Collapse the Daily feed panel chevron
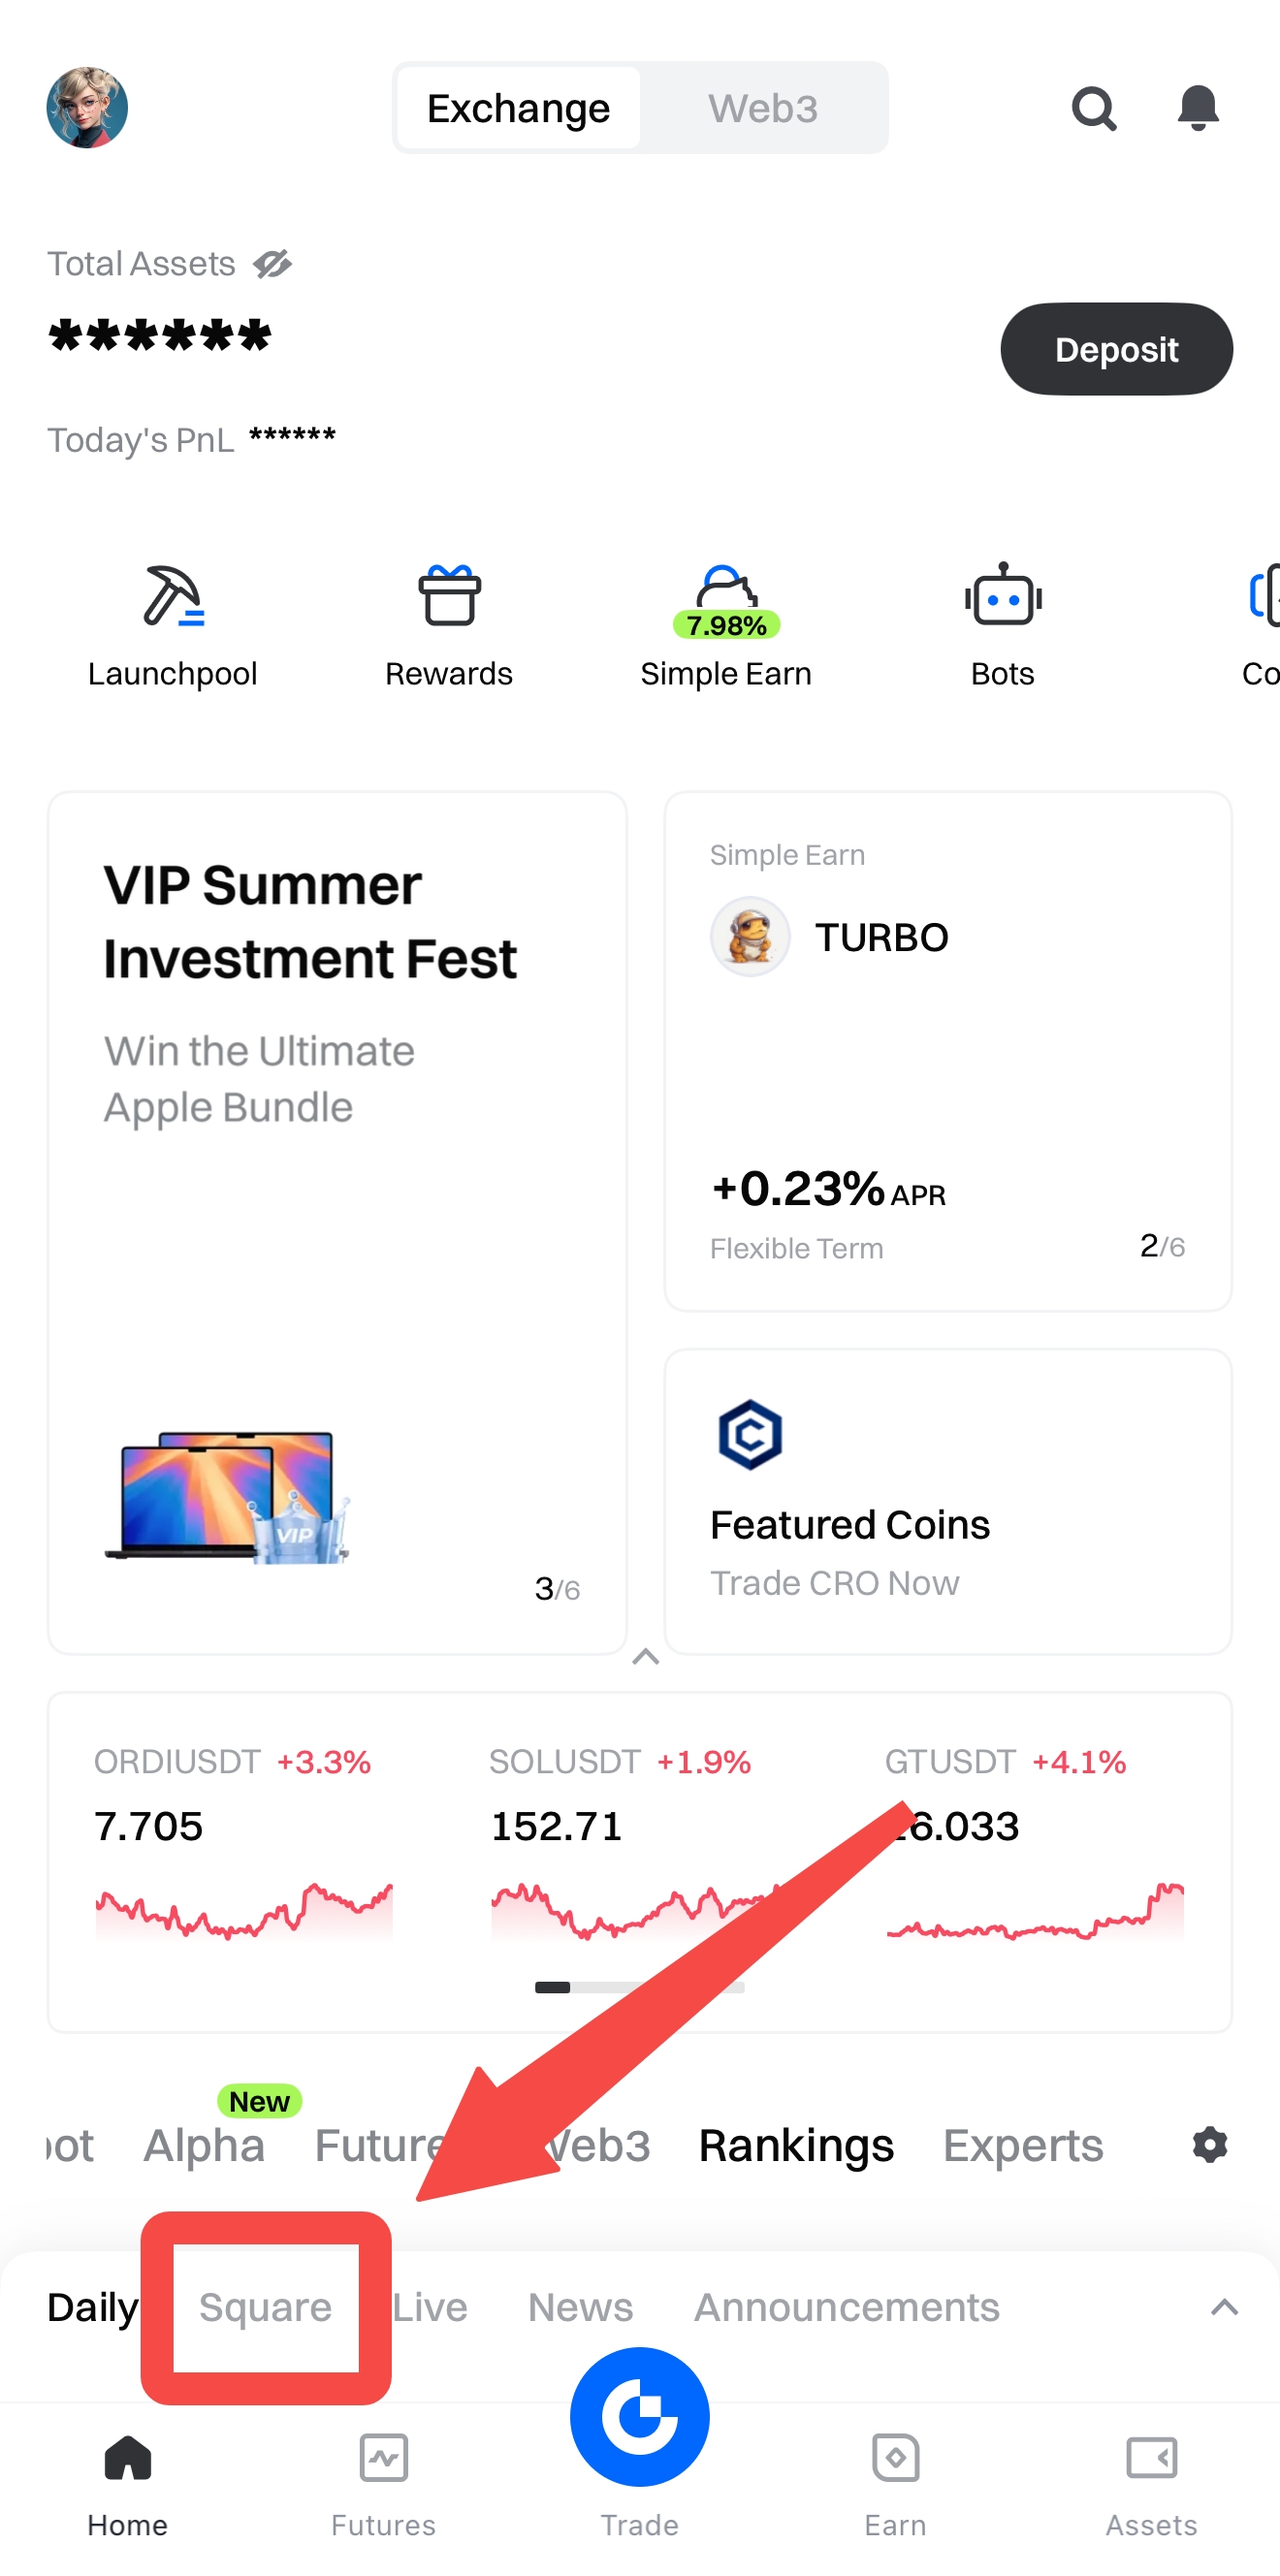Viewport: 1280px width, 2576px height. [1224, 2307]
